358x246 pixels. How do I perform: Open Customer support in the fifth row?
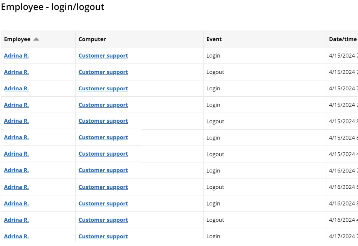click(x=103, y=121)
